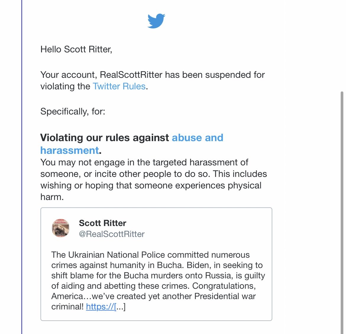Viewport: 346px width, 334px height.
Task: Open the blue 'abuse and' link text
Action: point(198,138)
